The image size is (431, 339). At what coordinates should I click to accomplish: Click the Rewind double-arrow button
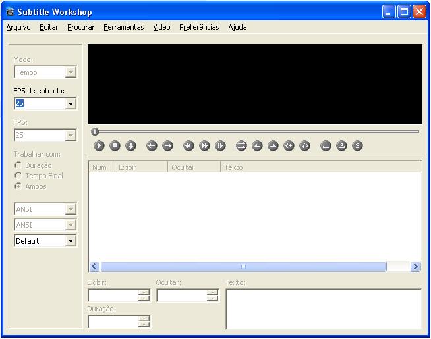188,145
